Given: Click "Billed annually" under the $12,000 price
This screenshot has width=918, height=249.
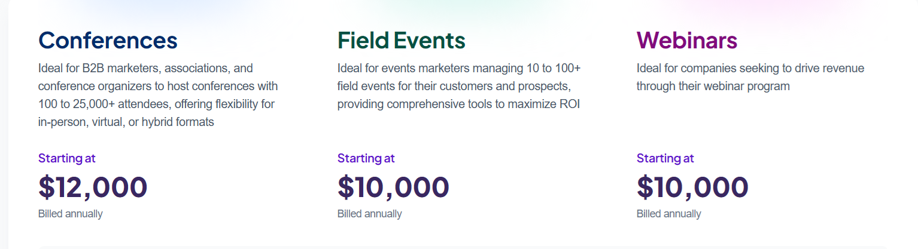Looking at the screenshot, I should coord(71,214).
